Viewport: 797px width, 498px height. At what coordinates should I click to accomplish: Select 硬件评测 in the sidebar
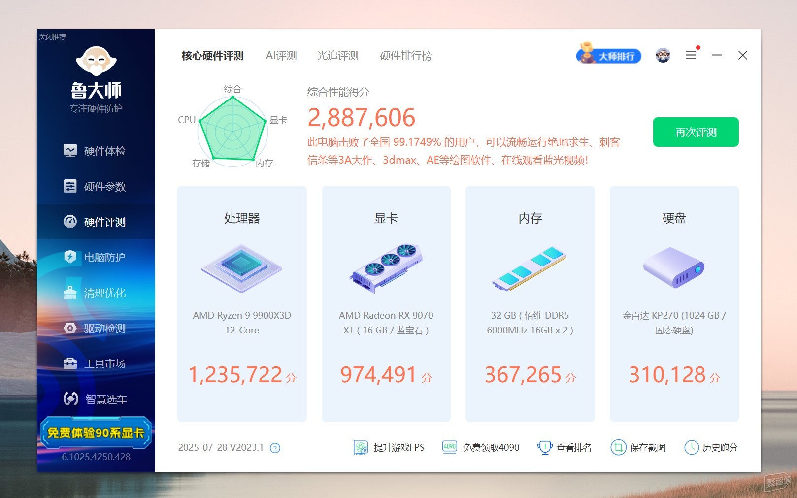(96, 222)
